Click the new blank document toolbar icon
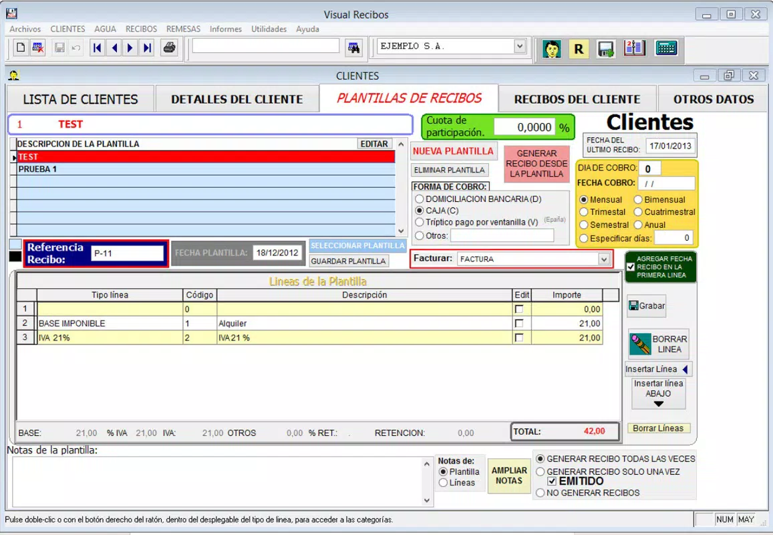 pyautogui.click(x=21, y=48)
